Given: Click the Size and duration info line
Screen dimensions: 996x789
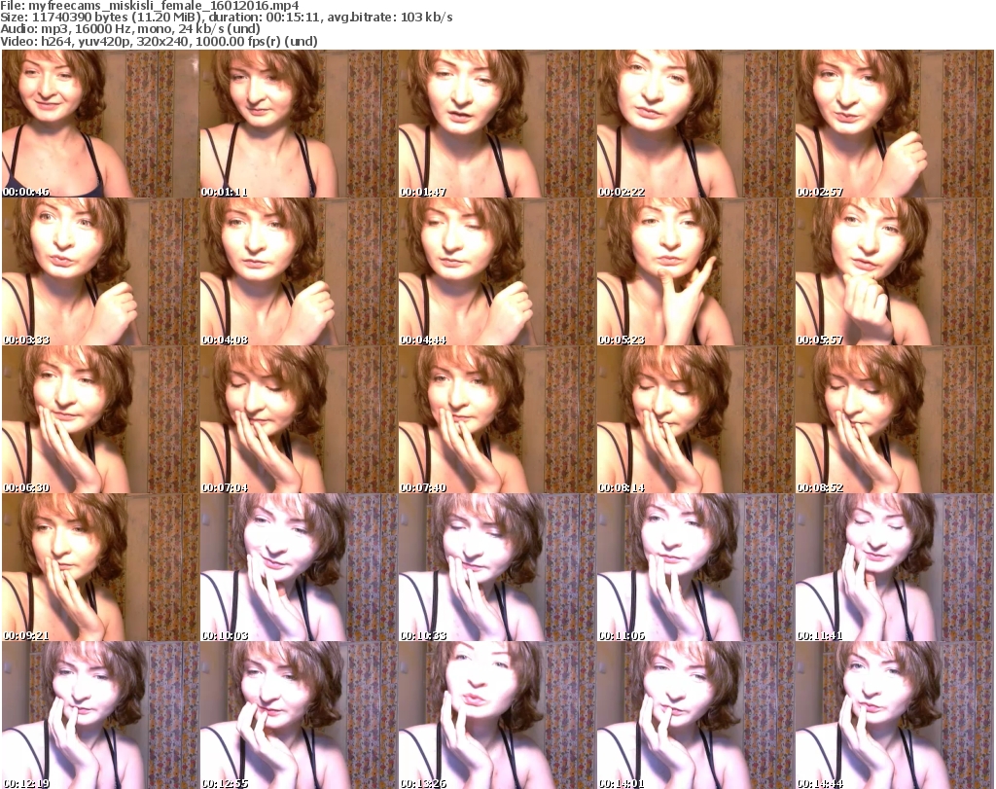Looking at the screenshot, I should [227, 18].
